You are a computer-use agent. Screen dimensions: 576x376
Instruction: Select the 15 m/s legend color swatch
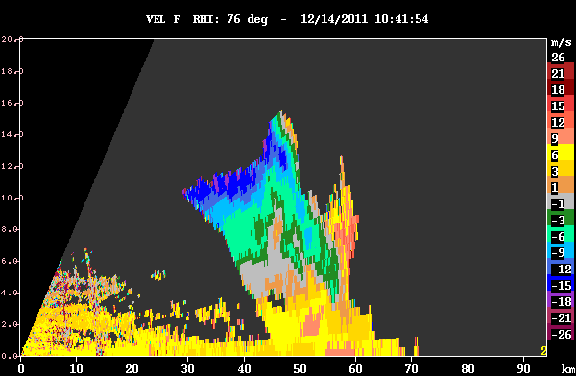point(561,103)
